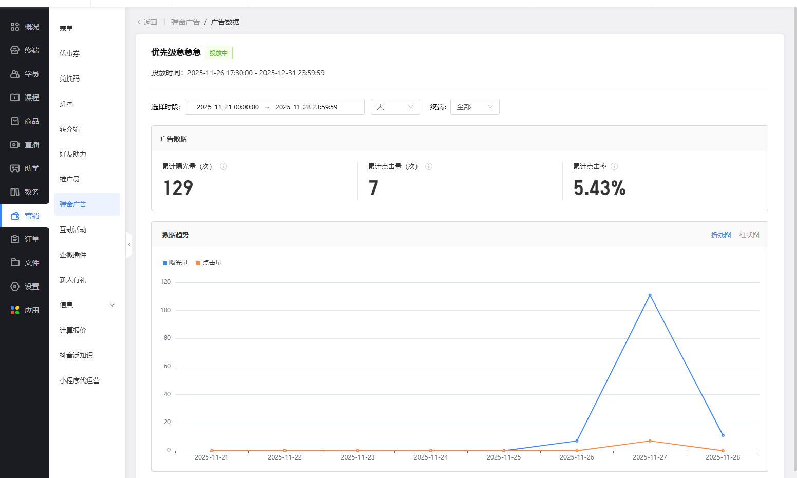Open the 直播 live broadcast icon
Viewport: 797px width, 478px height.
click(15, 145)
